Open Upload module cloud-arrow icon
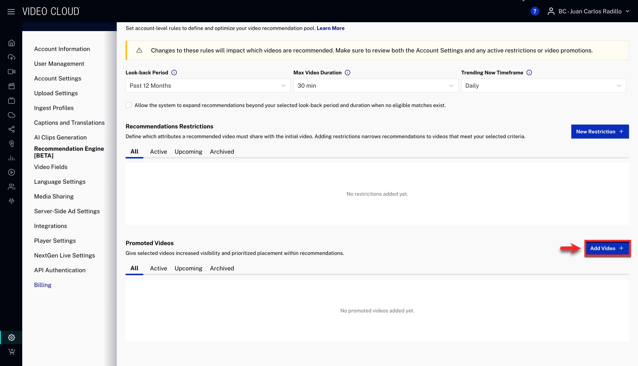The width and height of the screenshot is (638, 366). click(11, 57)
